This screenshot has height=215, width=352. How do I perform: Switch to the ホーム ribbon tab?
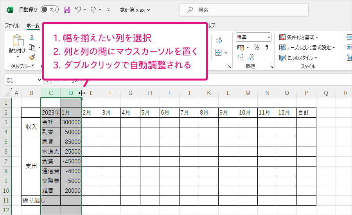coord(33,25)
